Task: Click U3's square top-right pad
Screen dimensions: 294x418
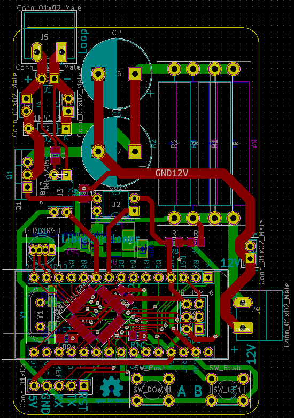Action: (x=66, y=175)
